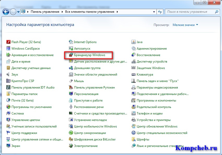Open the Мелкие значки view dropdown
The height and width of the screenshot is (155, 222).
185,25
